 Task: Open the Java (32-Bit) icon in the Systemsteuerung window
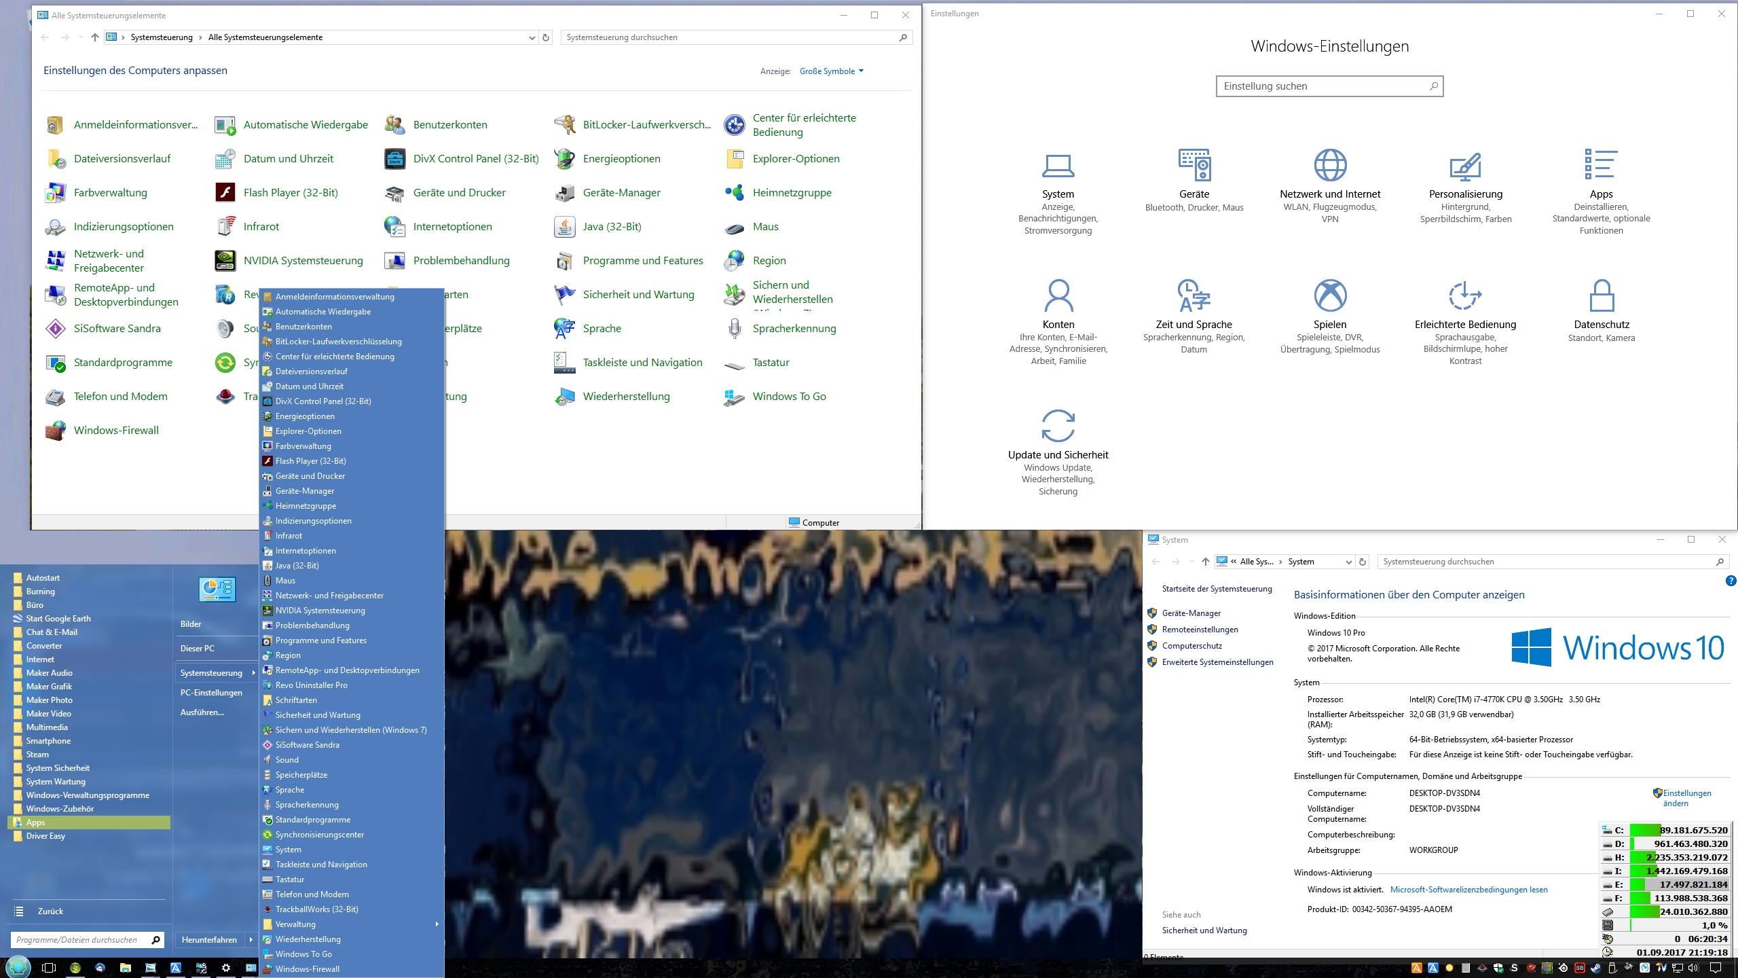pyautogui.click(x=565, y=227)
